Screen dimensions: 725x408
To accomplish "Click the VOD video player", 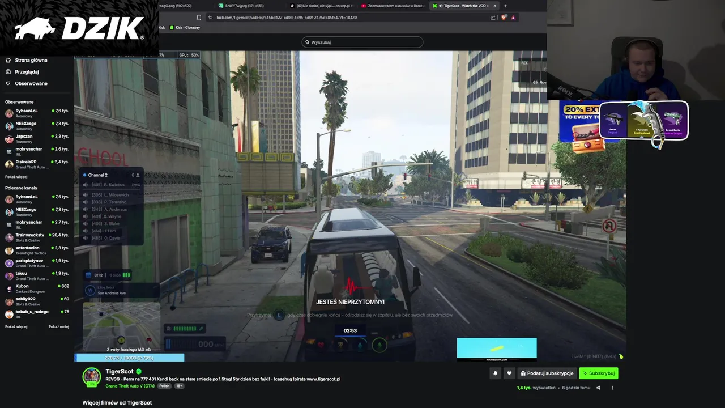I will (350, 206).
